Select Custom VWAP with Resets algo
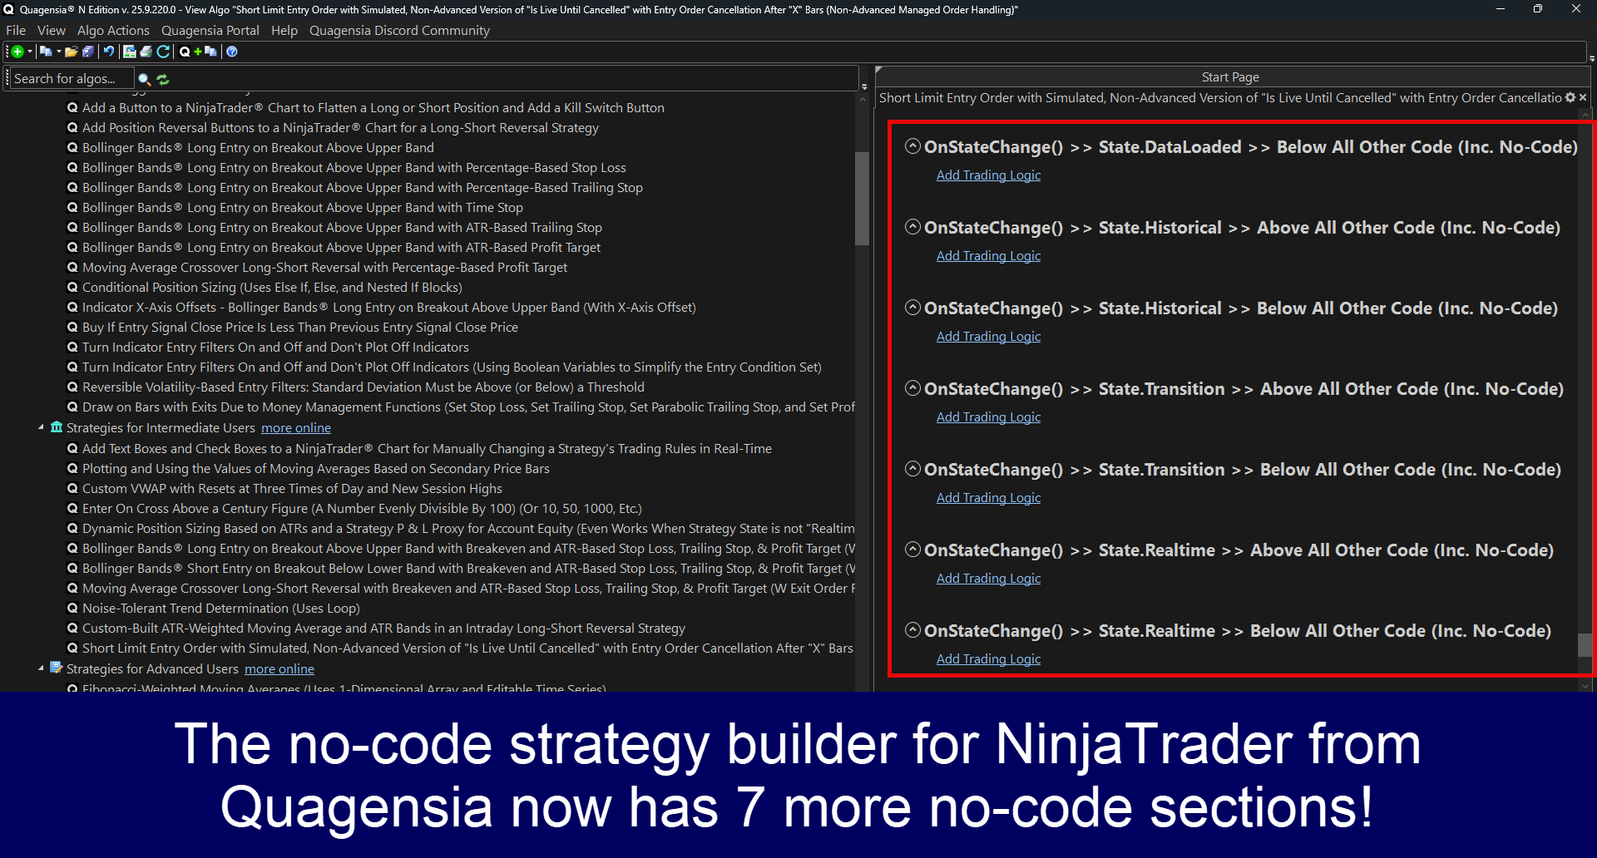1597x858 pixels. tap(292, 488)
